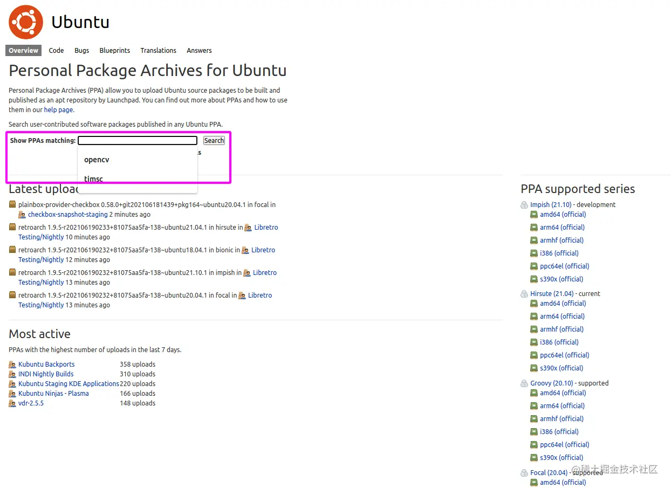Choose the opencv autocomplete suggestion
The image size is (671, 488).
(x=138, y=160)
